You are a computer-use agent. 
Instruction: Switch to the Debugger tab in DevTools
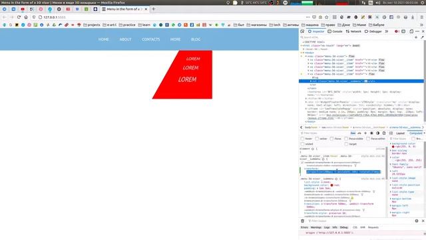373,31
